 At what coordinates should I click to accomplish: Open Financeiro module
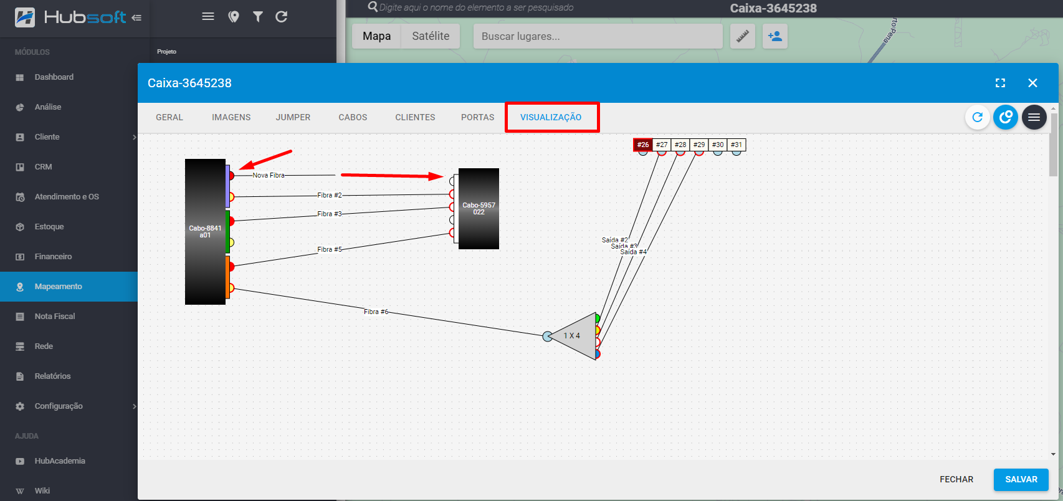69,257
